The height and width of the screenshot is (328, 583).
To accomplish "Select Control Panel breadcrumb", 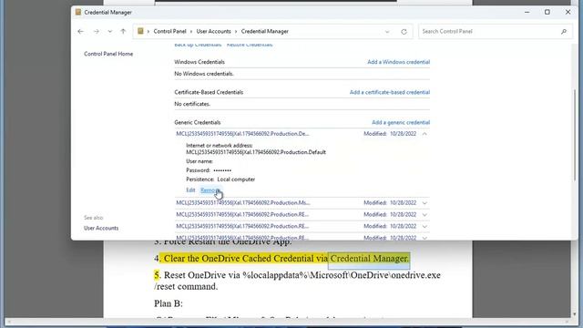I will pyautogui.click(x=170, y=32).
